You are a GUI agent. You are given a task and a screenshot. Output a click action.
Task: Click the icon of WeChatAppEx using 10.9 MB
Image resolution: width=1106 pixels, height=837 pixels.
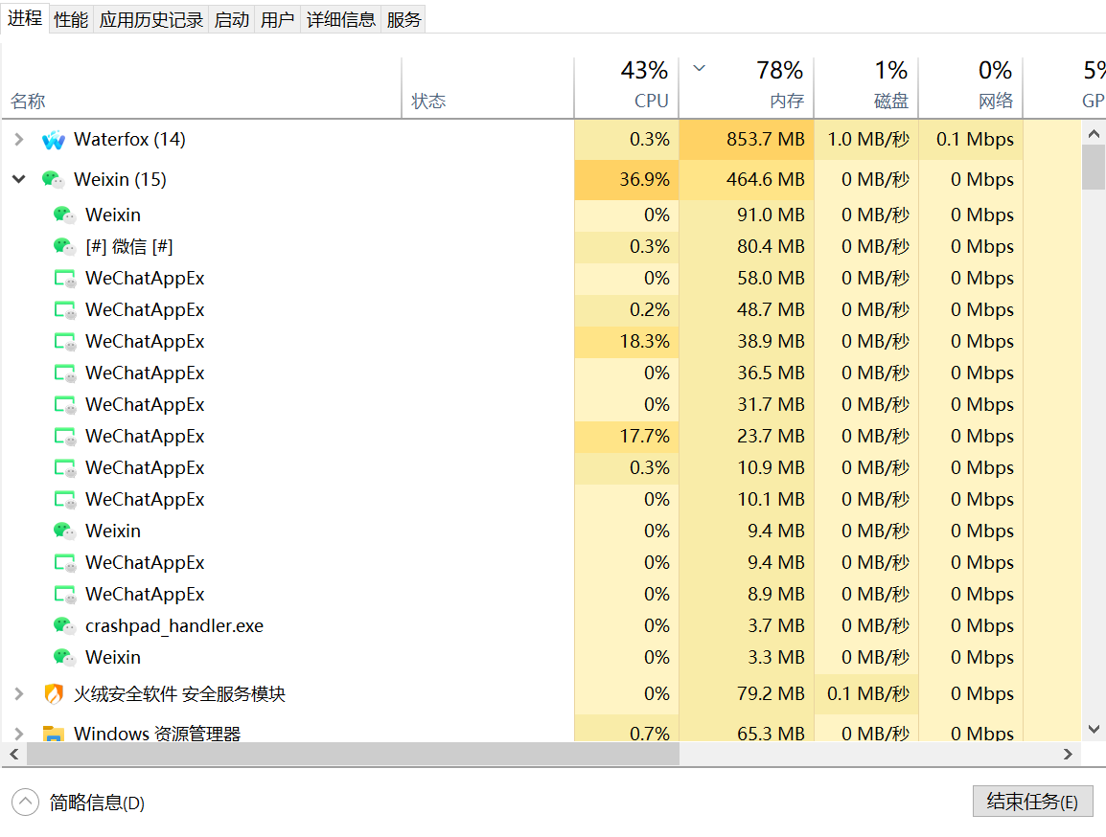(x=65, y=468)
